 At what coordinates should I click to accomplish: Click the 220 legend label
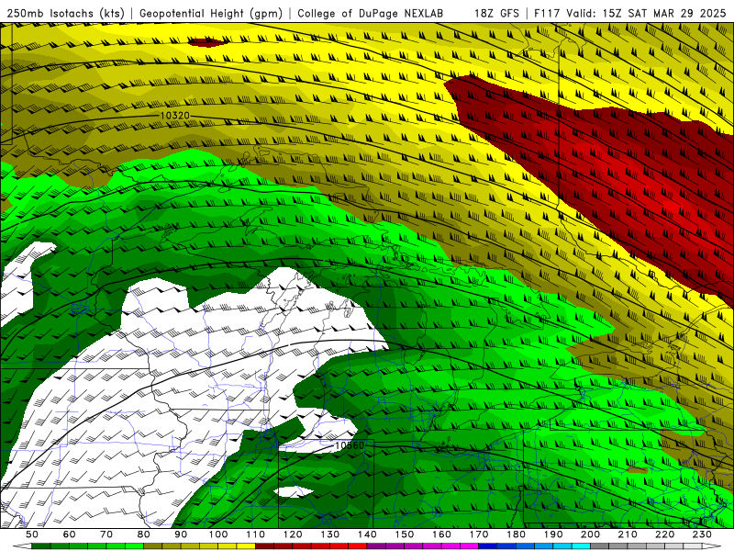(x=664, y=534)
